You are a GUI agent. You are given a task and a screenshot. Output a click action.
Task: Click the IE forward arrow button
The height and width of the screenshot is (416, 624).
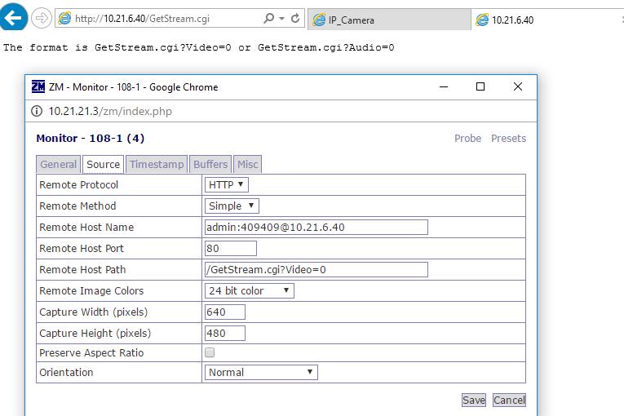click(42, 18)
